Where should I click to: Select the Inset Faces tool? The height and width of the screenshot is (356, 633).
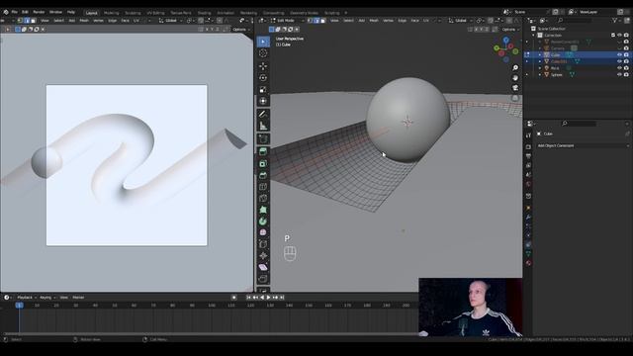coord(263,163)
